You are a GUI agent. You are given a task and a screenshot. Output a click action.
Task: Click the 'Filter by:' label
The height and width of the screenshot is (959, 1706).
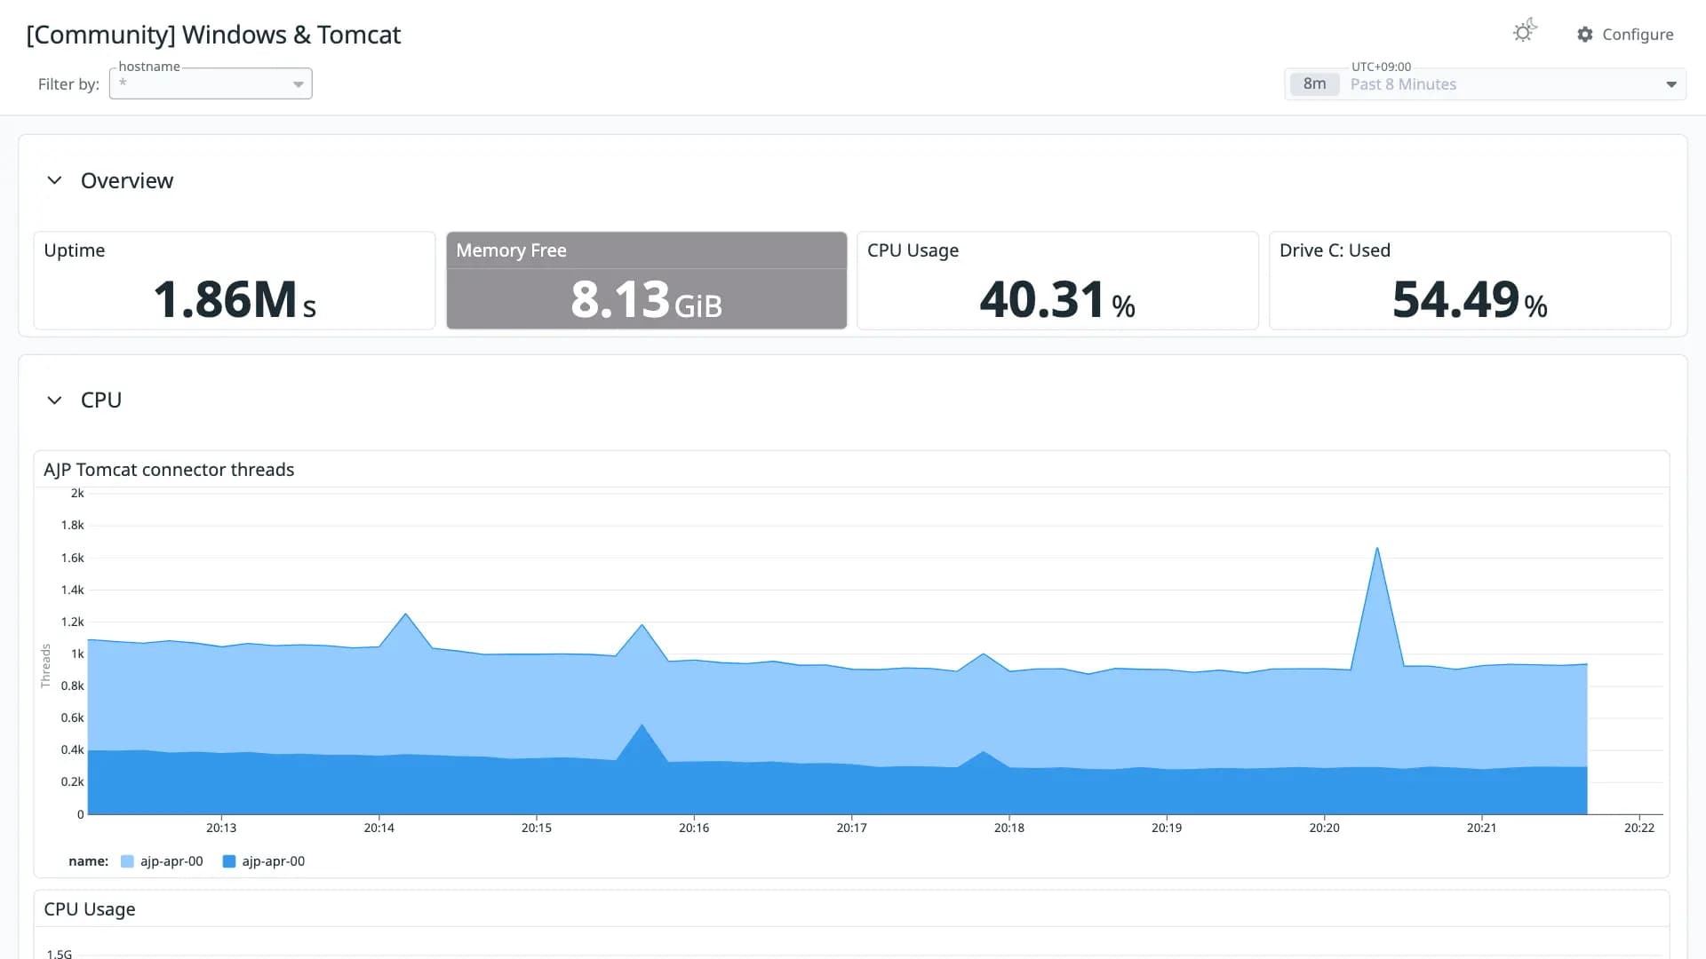[x=68, y=84]
